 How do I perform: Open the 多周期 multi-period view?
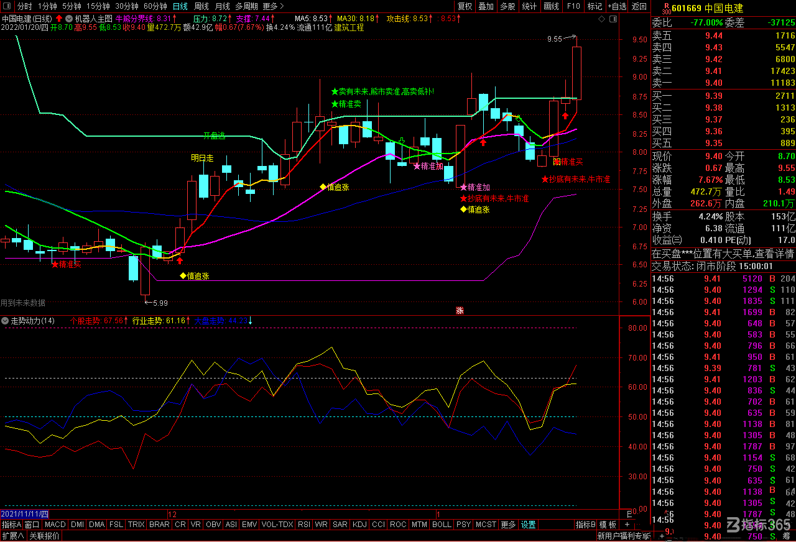[x=248, y=6]
